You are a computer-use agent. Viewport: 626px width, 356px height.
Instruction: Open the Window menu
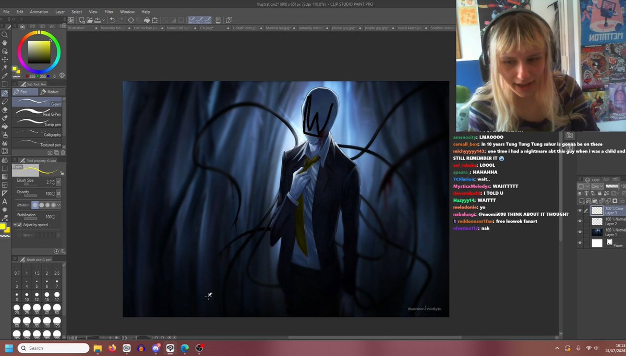pyautogui.click(x=127, y=11)
